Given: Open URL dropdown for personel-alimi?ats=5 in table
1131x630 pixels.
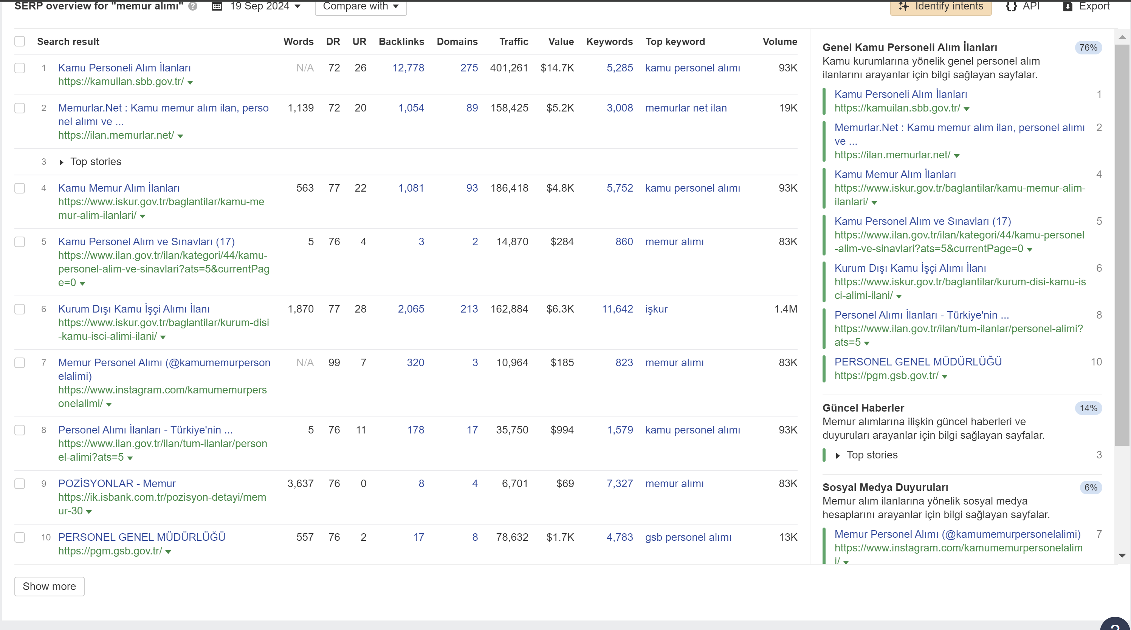Looking at the screenshot, I should [130, 458].
